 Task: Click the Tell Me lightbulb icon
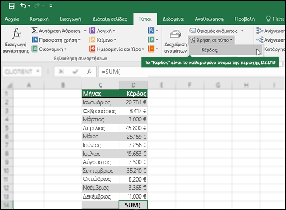[268, 19]
